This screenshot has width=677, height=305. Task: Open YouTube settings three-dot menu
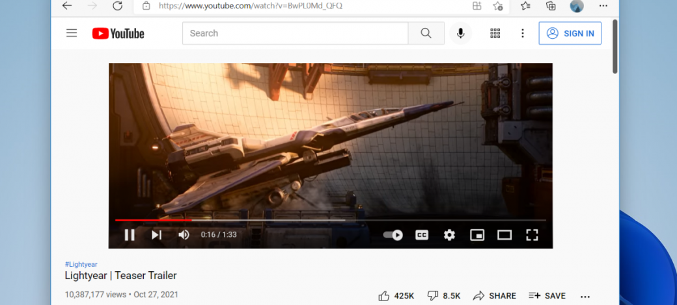[x=523, y=33]
